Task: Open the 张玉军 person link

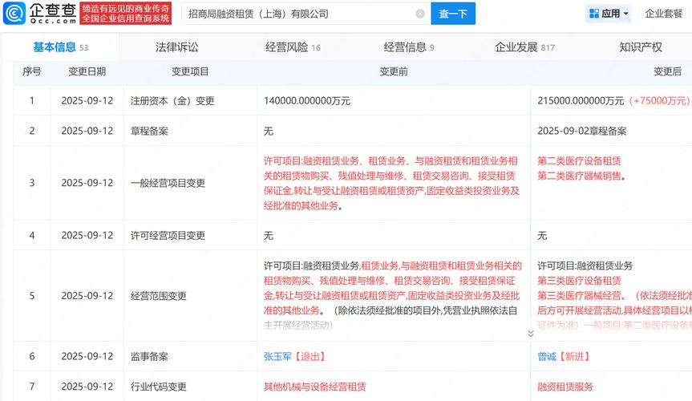Action: (279, 356)
